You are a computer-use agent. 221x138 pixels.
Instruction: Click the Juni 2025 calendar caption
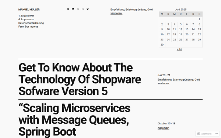pos(181,10)
